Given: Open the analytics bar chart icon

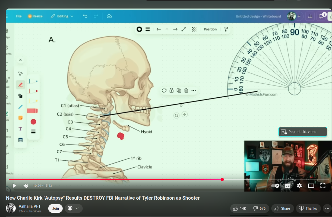Looking at the screenshot, I should pos(310,16).
